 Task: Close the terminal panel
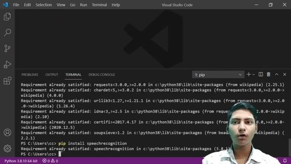click(x=285, y=74)
